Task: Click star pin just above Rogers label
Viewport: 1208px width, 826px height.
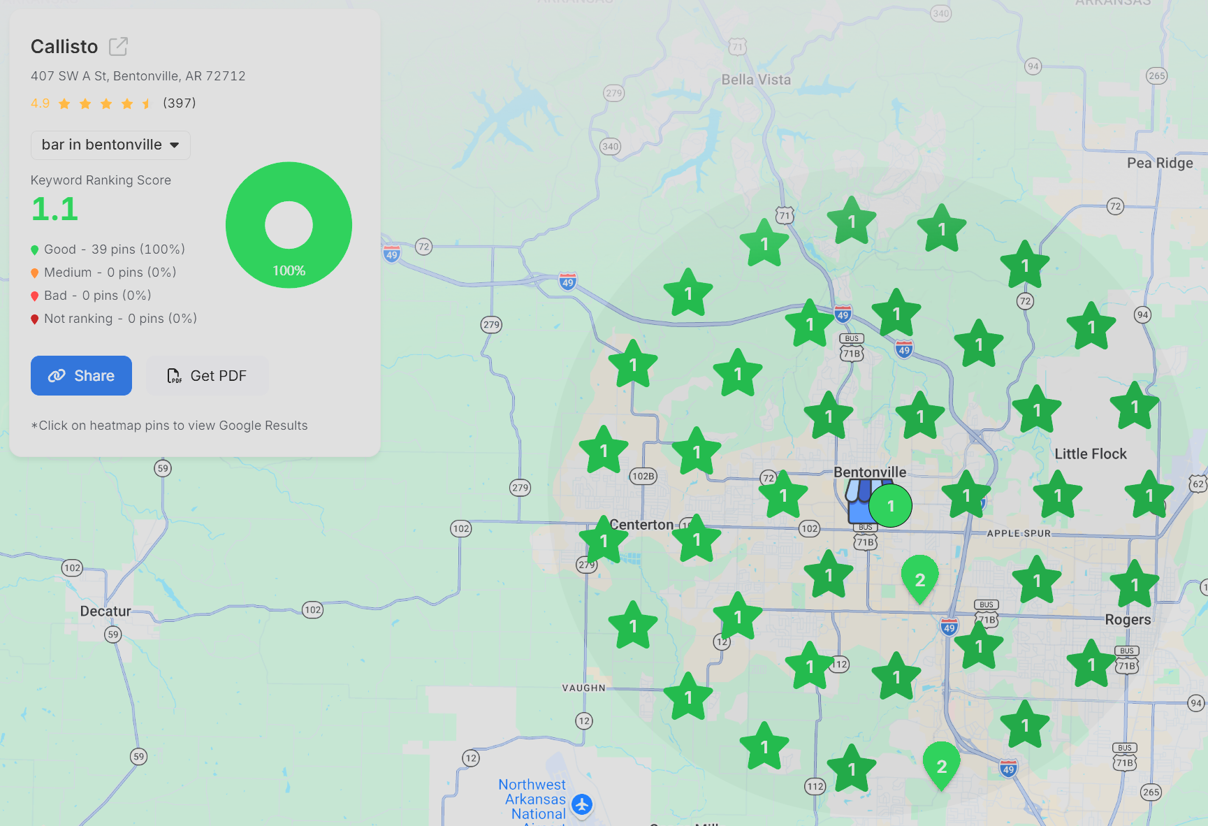Action: 1135,584
